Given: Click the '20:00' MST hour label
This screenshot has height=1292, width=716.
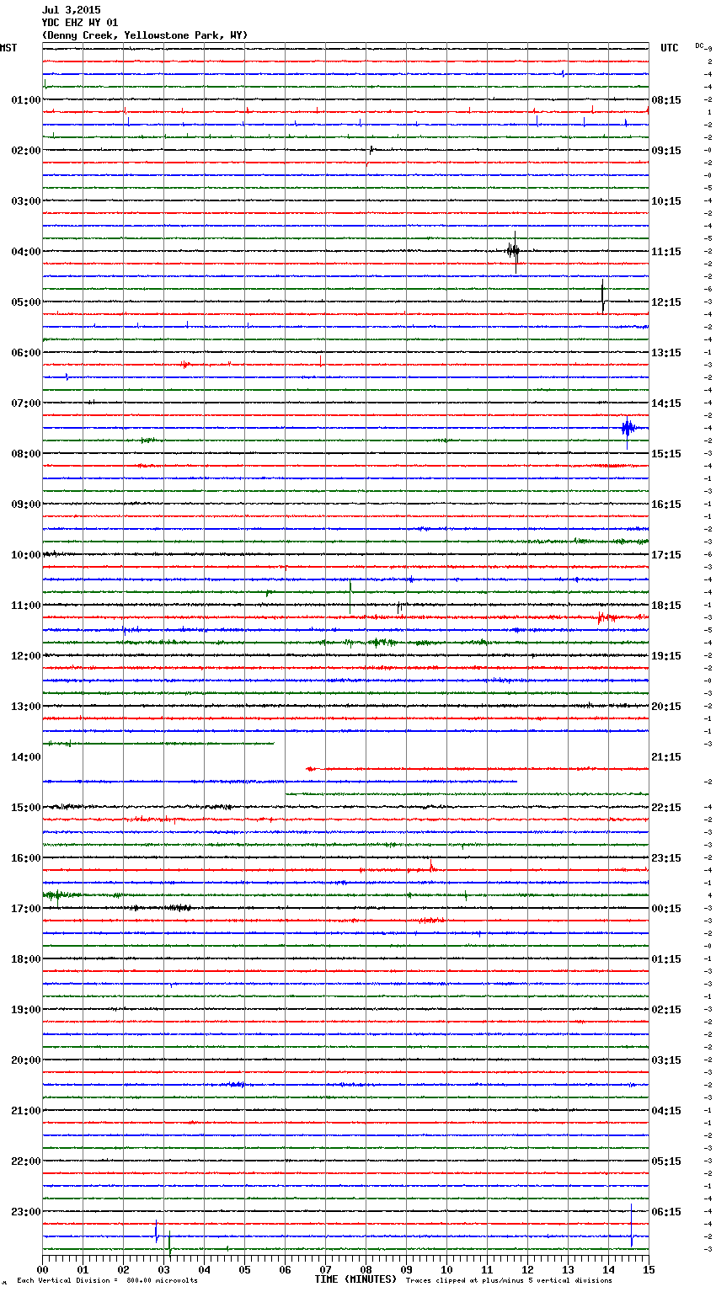Looking at the screenshot, I should tap(26, 1060).
